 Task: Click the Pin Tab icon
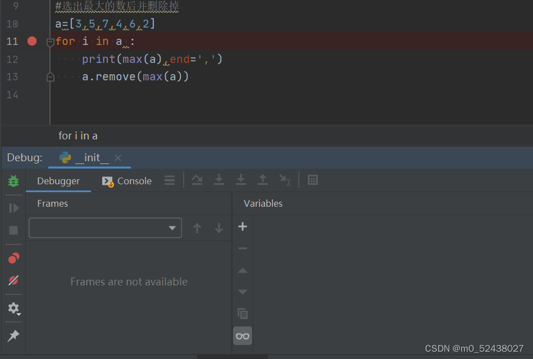13,336
